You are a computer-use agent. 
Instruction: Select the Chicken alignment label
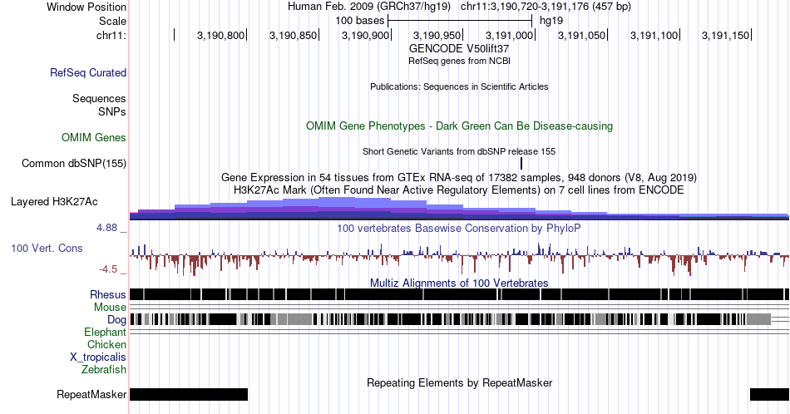pyautogui.click(x=106, y=344)
